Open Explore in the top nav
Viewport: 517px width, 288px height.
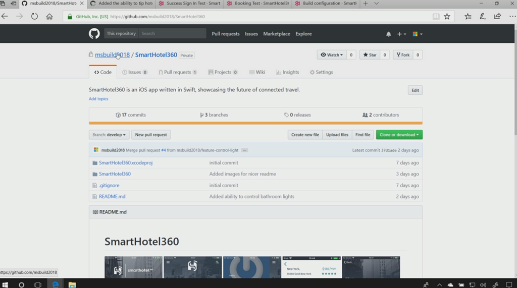click(x=303, y=34)
